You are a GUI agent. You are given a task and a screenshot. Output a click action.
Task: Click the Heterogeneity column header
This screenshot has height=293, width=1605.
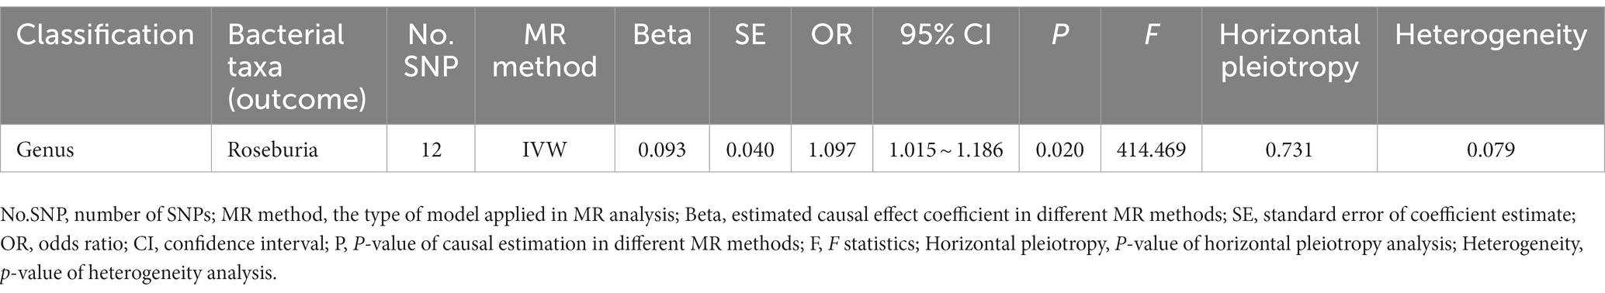pos(1491,36)
